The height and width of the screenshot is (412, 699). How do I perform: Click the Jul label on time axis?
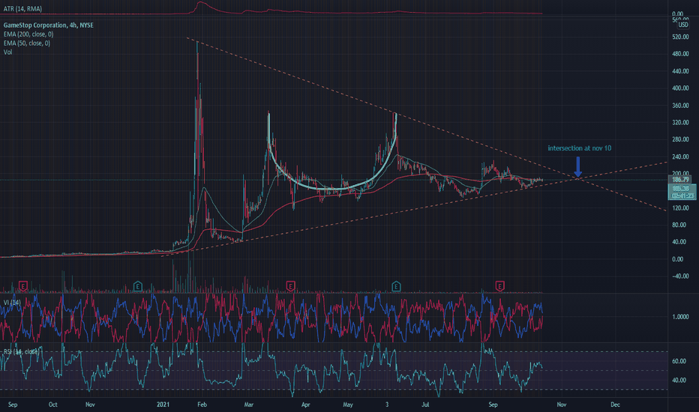coord(426,405)
